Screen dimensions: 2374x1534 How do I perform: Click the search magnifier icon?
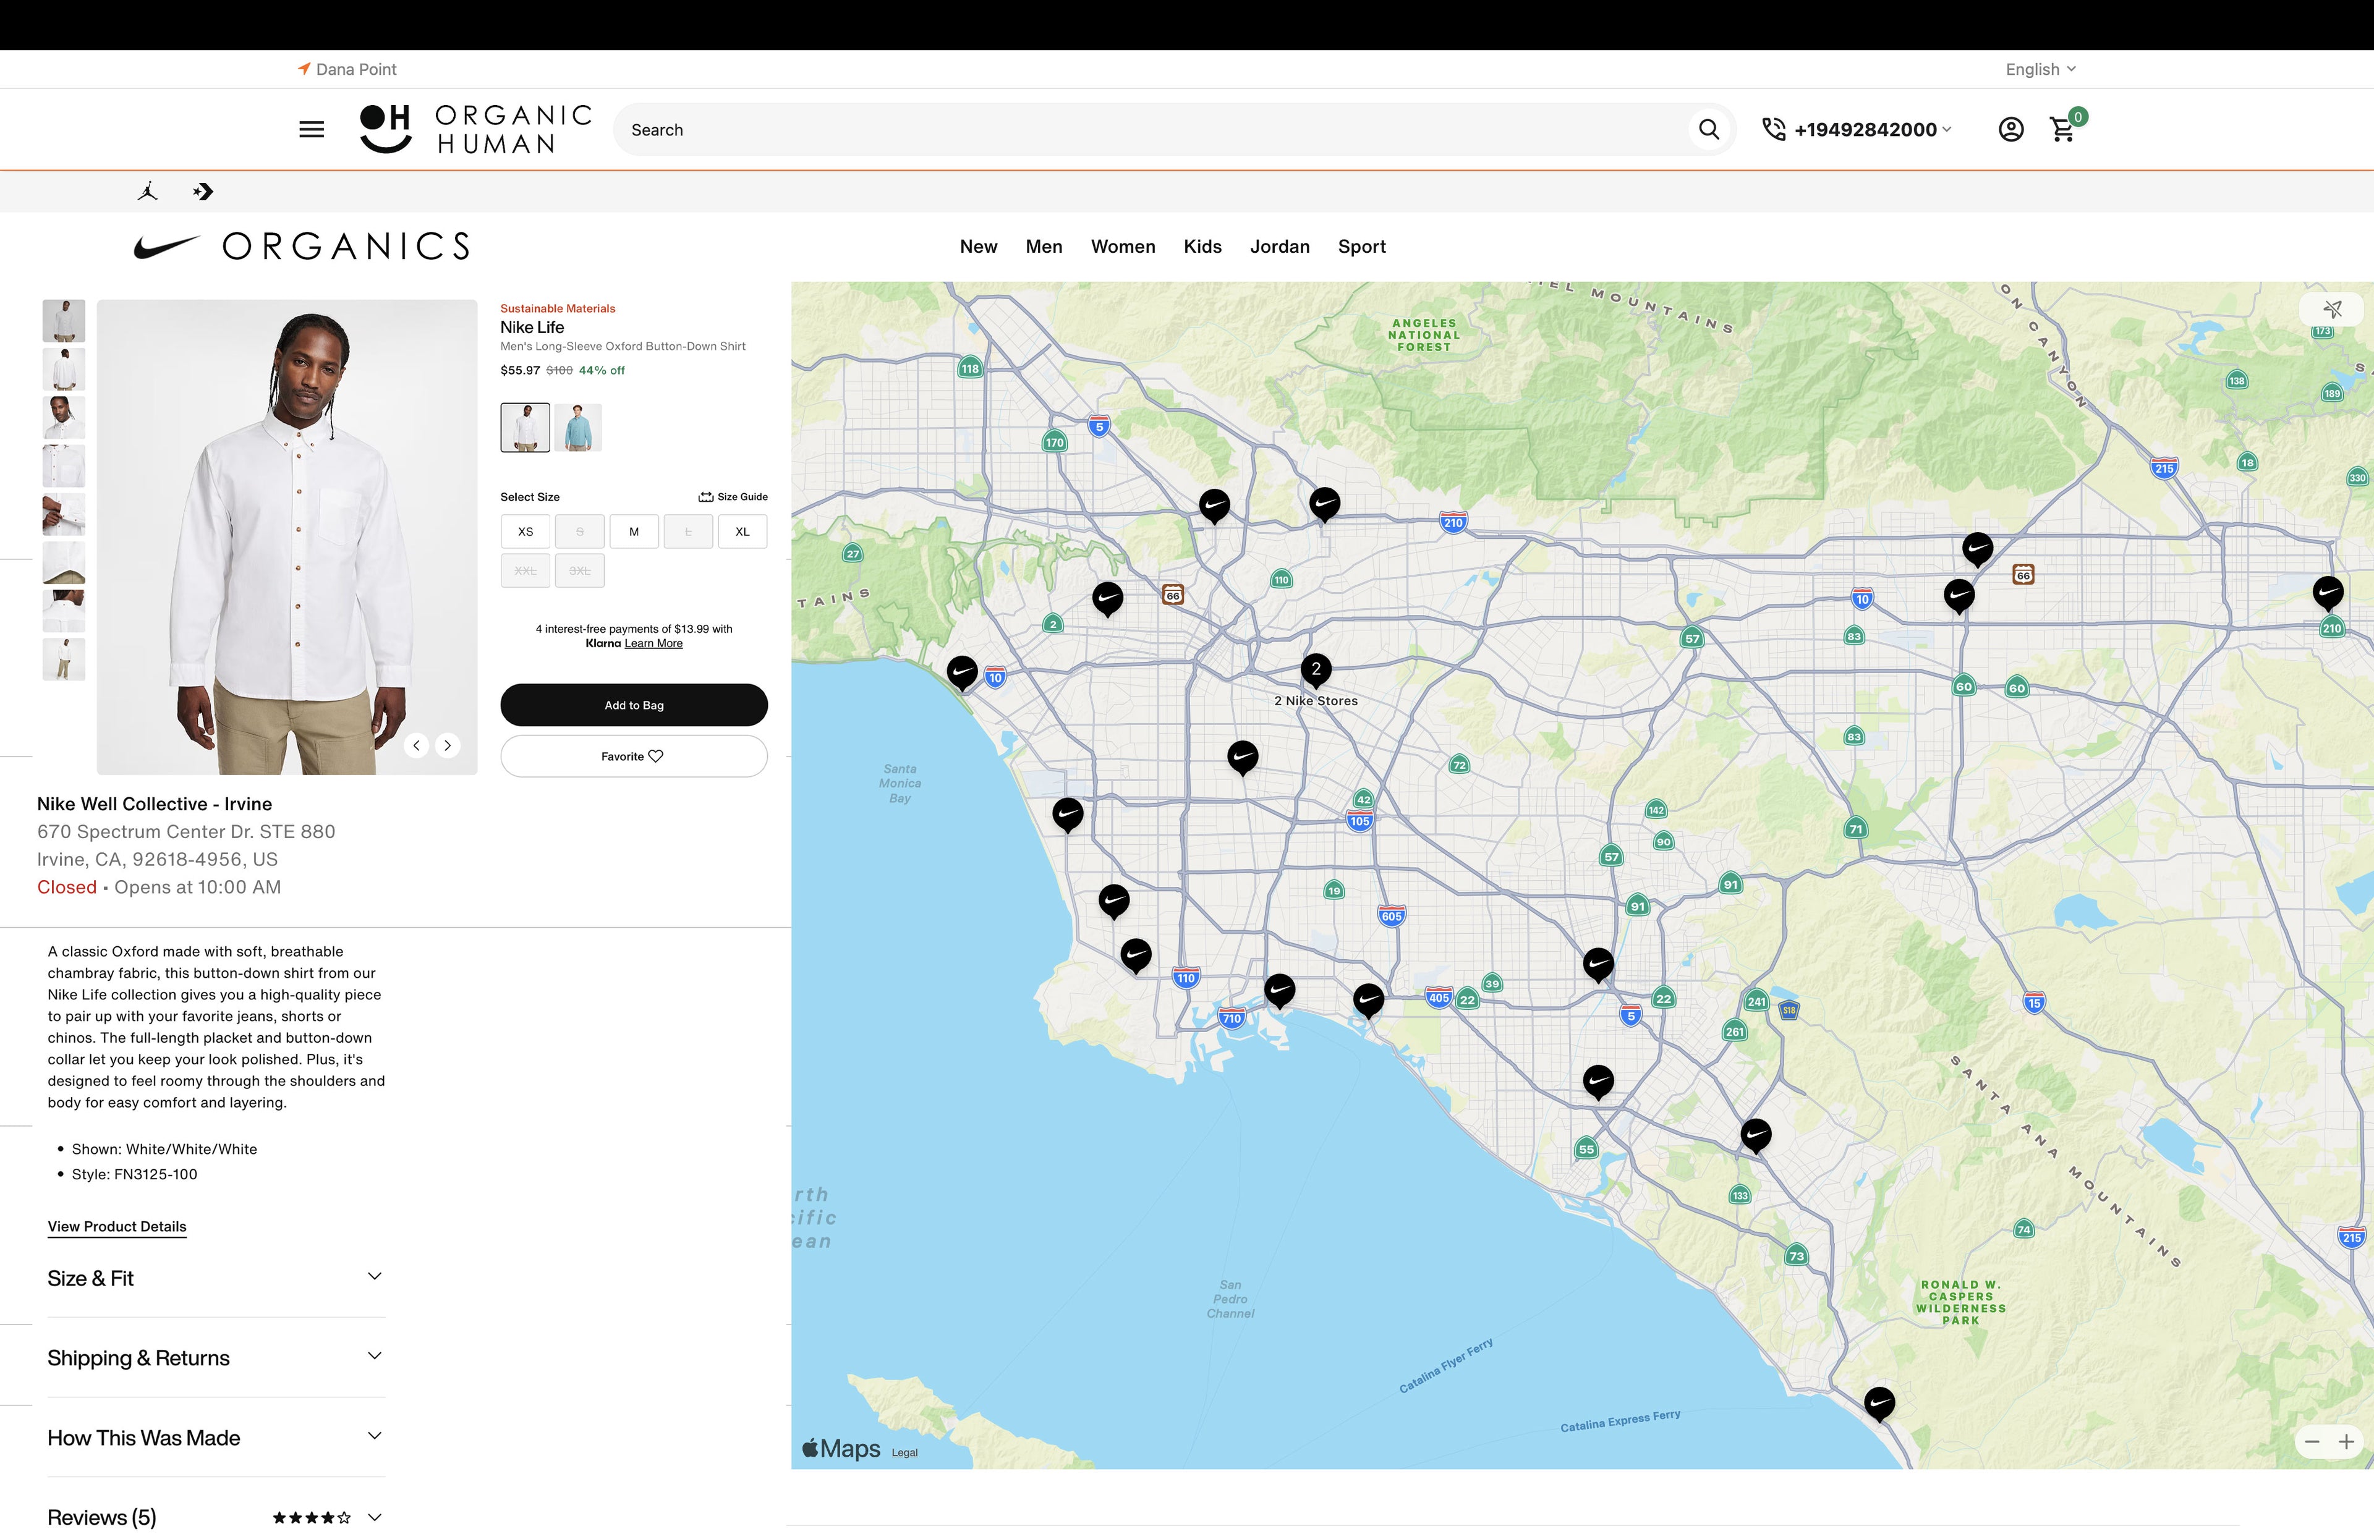click(x=1709, y=130)
